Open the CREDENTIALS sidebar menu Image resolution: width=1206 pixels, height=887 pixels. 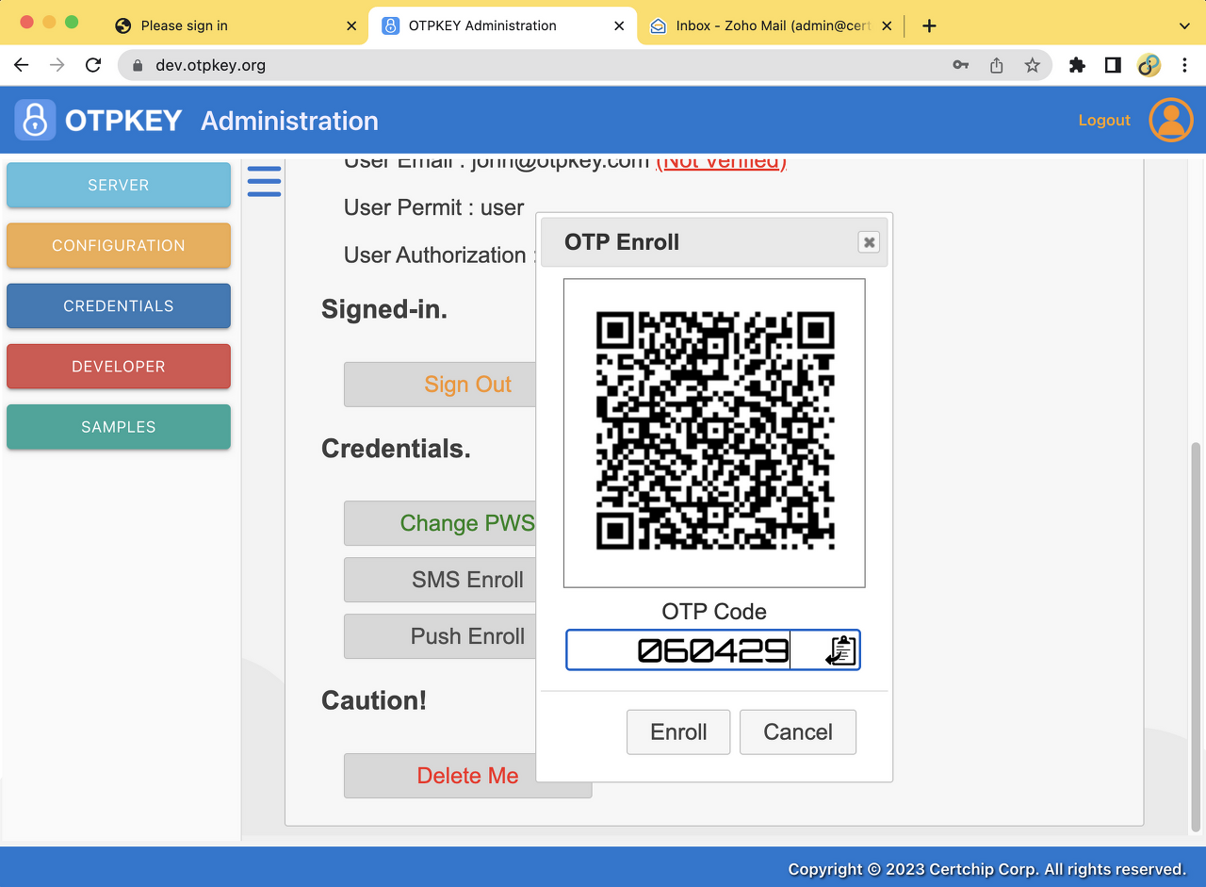(x=119, y=305)
